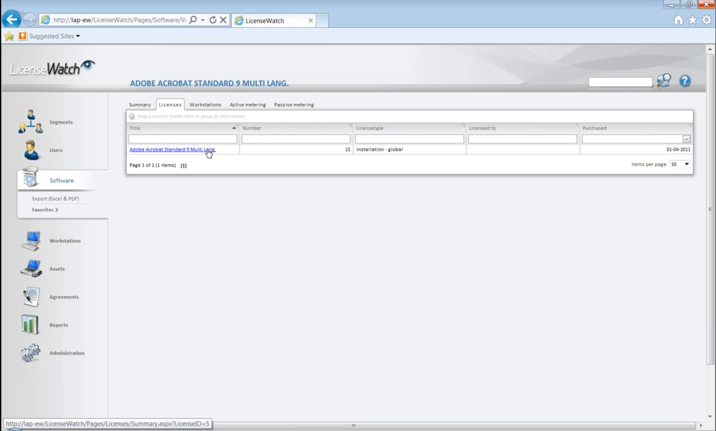Open the Users section icon
The width and height of the screenshot is (716, 431).
click(31, 150)
